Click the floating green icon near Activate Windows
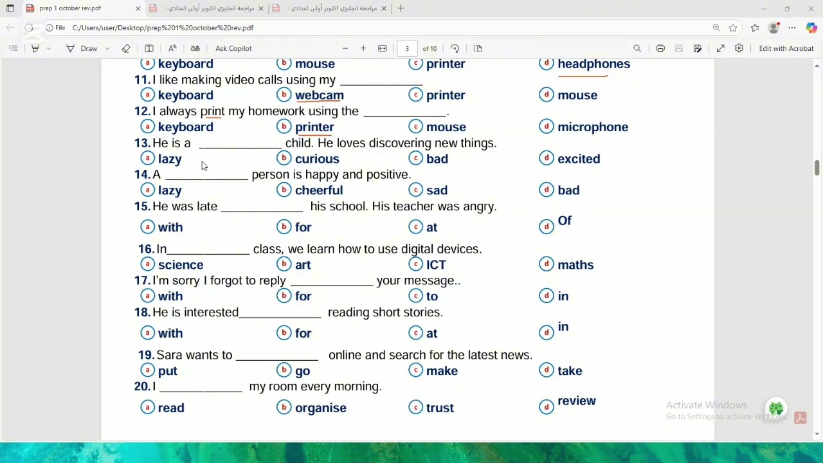Viewport: 823px width, 463px height. pos(776,408)
